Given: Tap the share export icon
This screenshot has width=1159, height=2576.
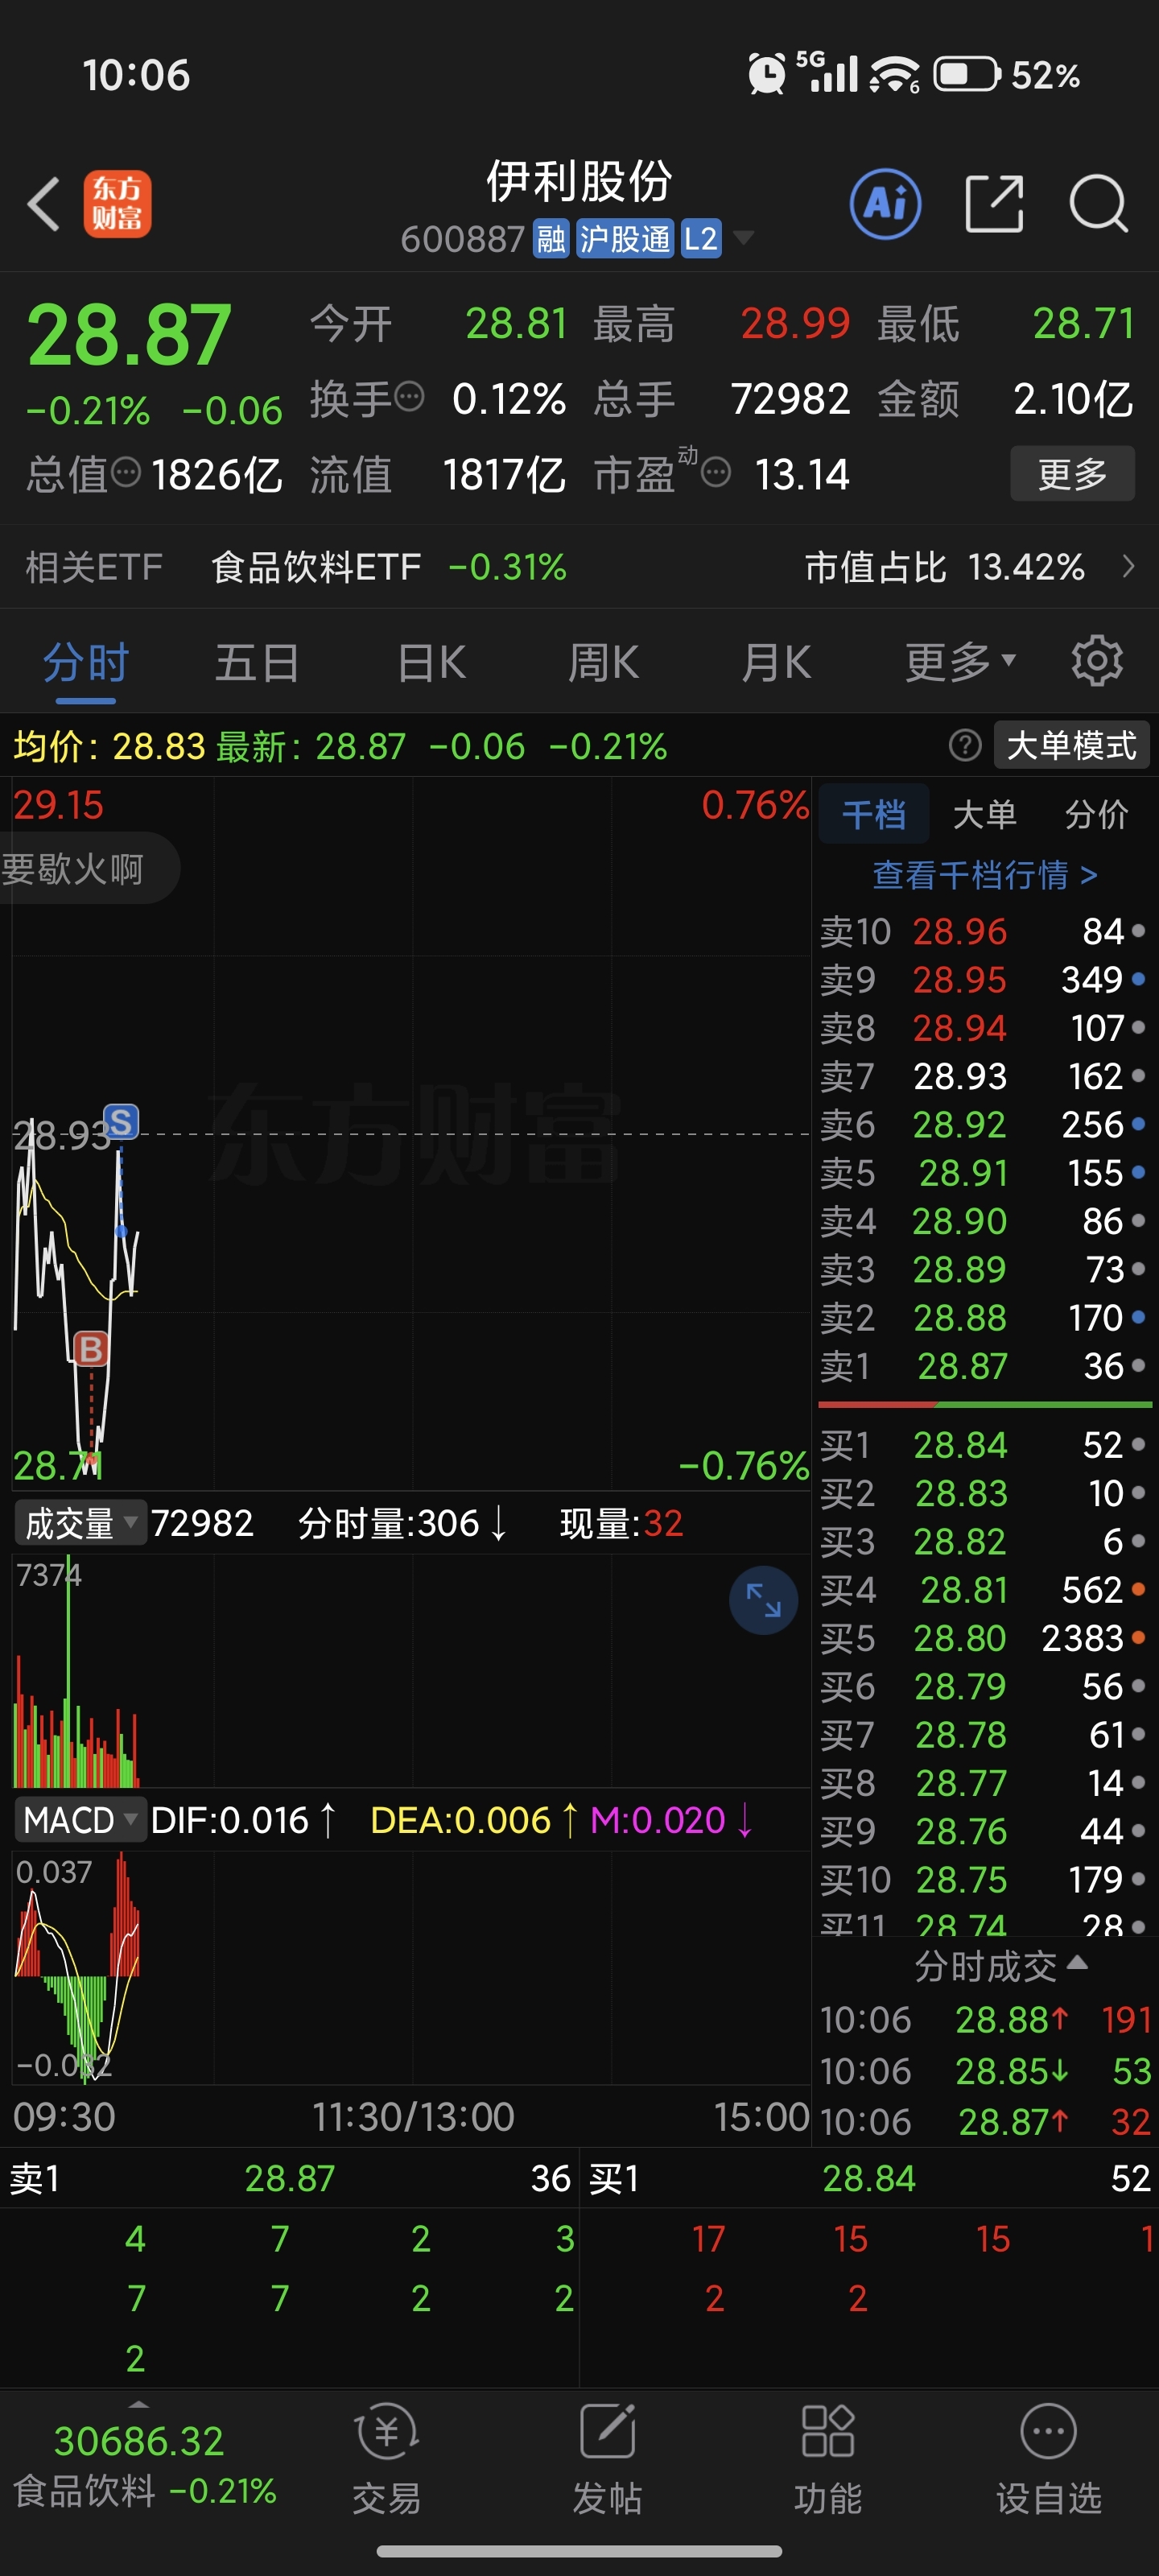Looking at the screenshot, I should point(994,204).
